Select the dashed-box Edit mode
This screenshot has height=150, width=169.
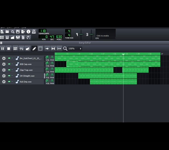pyautogui.click(x=40, y=49)
